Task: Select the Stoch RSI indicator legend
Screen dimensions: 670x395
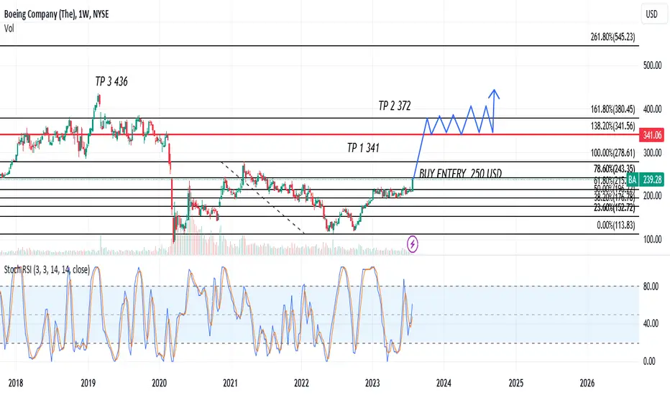Action: [47, 269]
